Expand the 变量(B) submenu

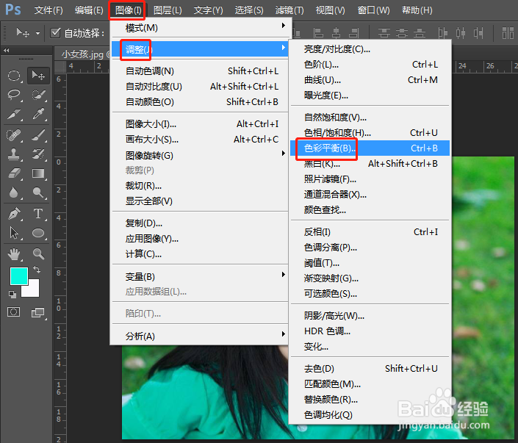(201, 276)
